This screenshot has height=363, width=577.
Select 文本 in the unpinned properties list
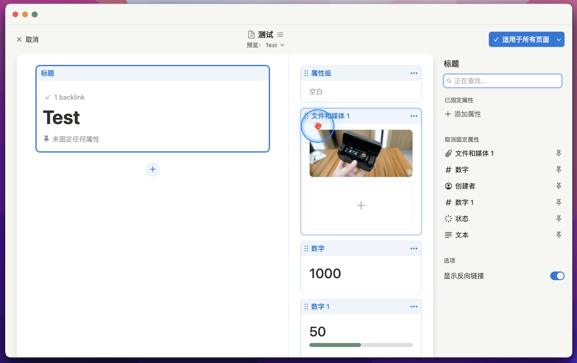click(462, 235)
